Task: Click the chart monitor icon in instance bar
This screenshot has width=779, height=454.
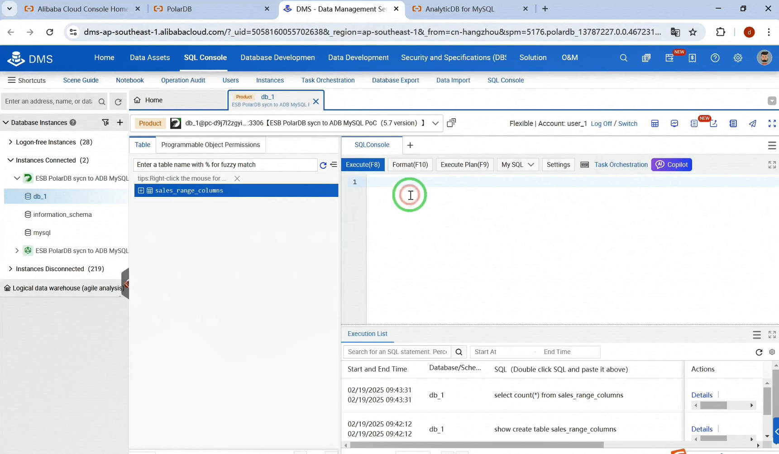Action: point(674,124)
